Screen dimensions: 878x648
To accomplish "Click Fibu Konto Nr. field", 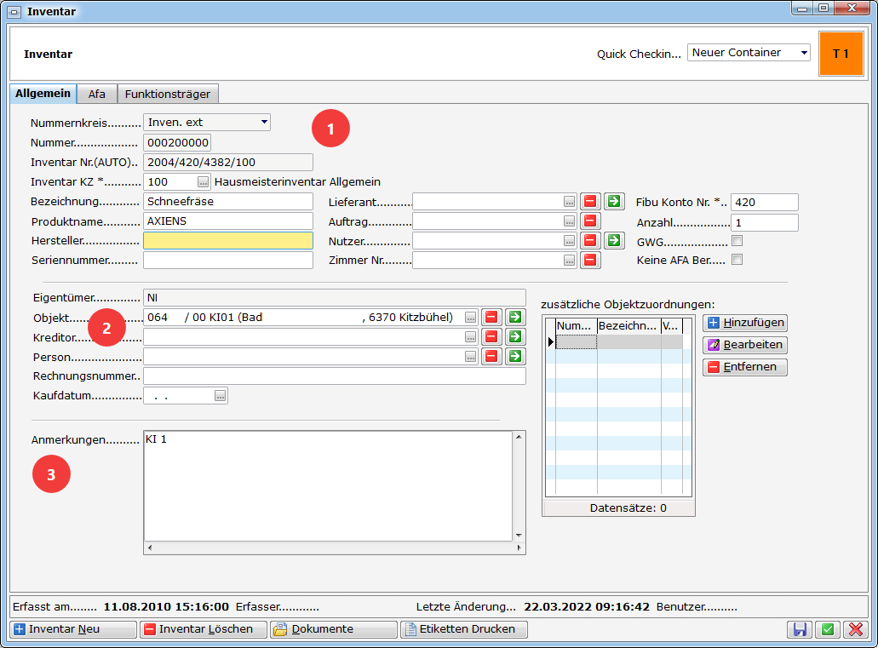I will (765, 202).
